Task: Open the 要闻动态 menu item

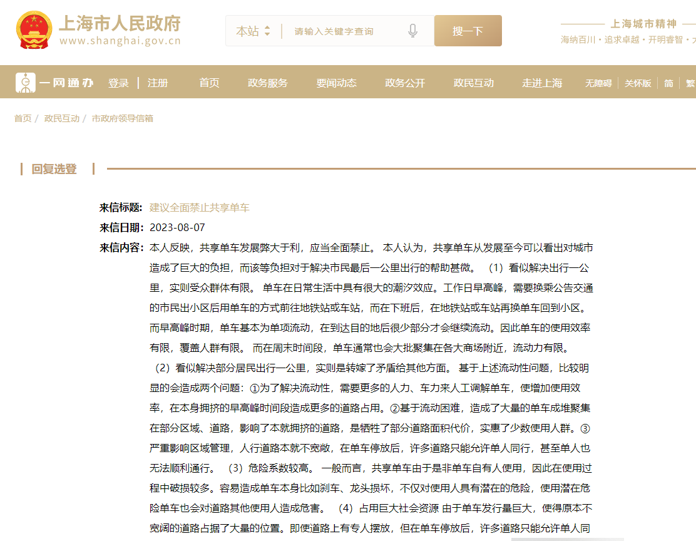Action: click(x=336, y=83)
